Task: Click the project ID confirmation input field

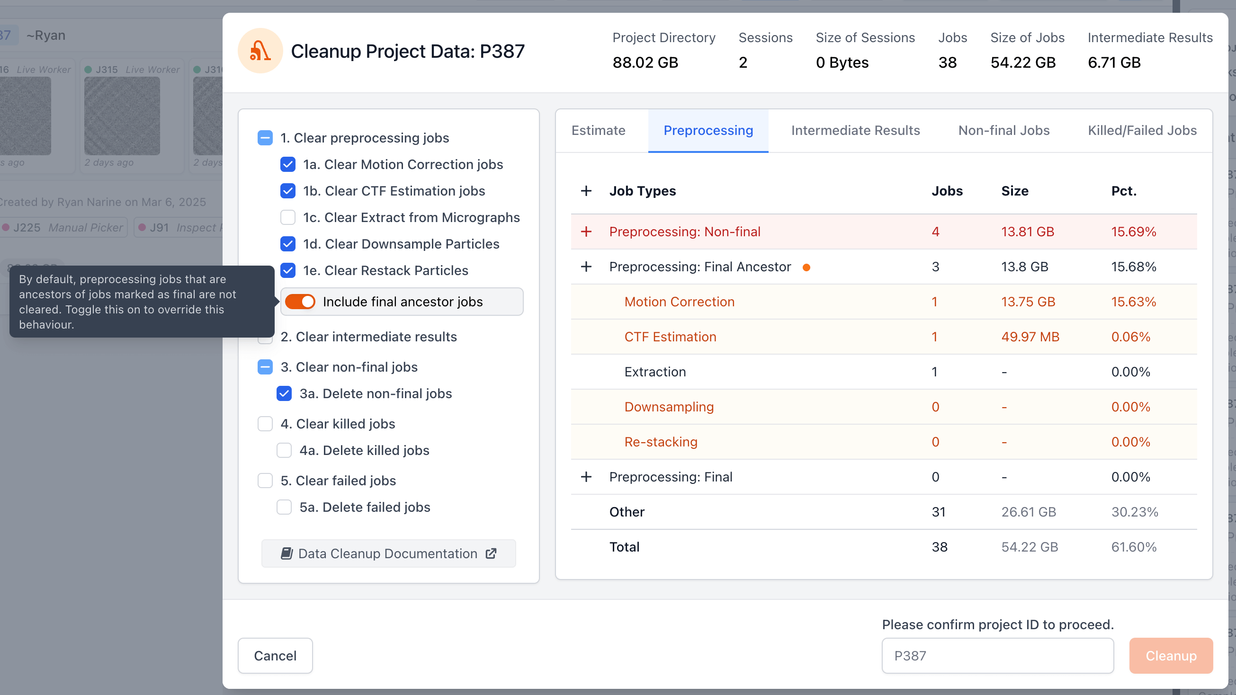Action: coord(997,656)
